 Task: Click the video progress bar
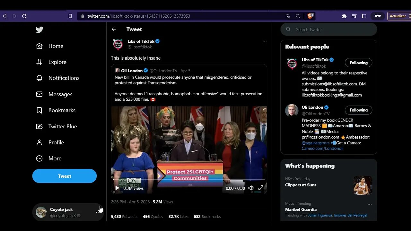(x=189, y=180)
